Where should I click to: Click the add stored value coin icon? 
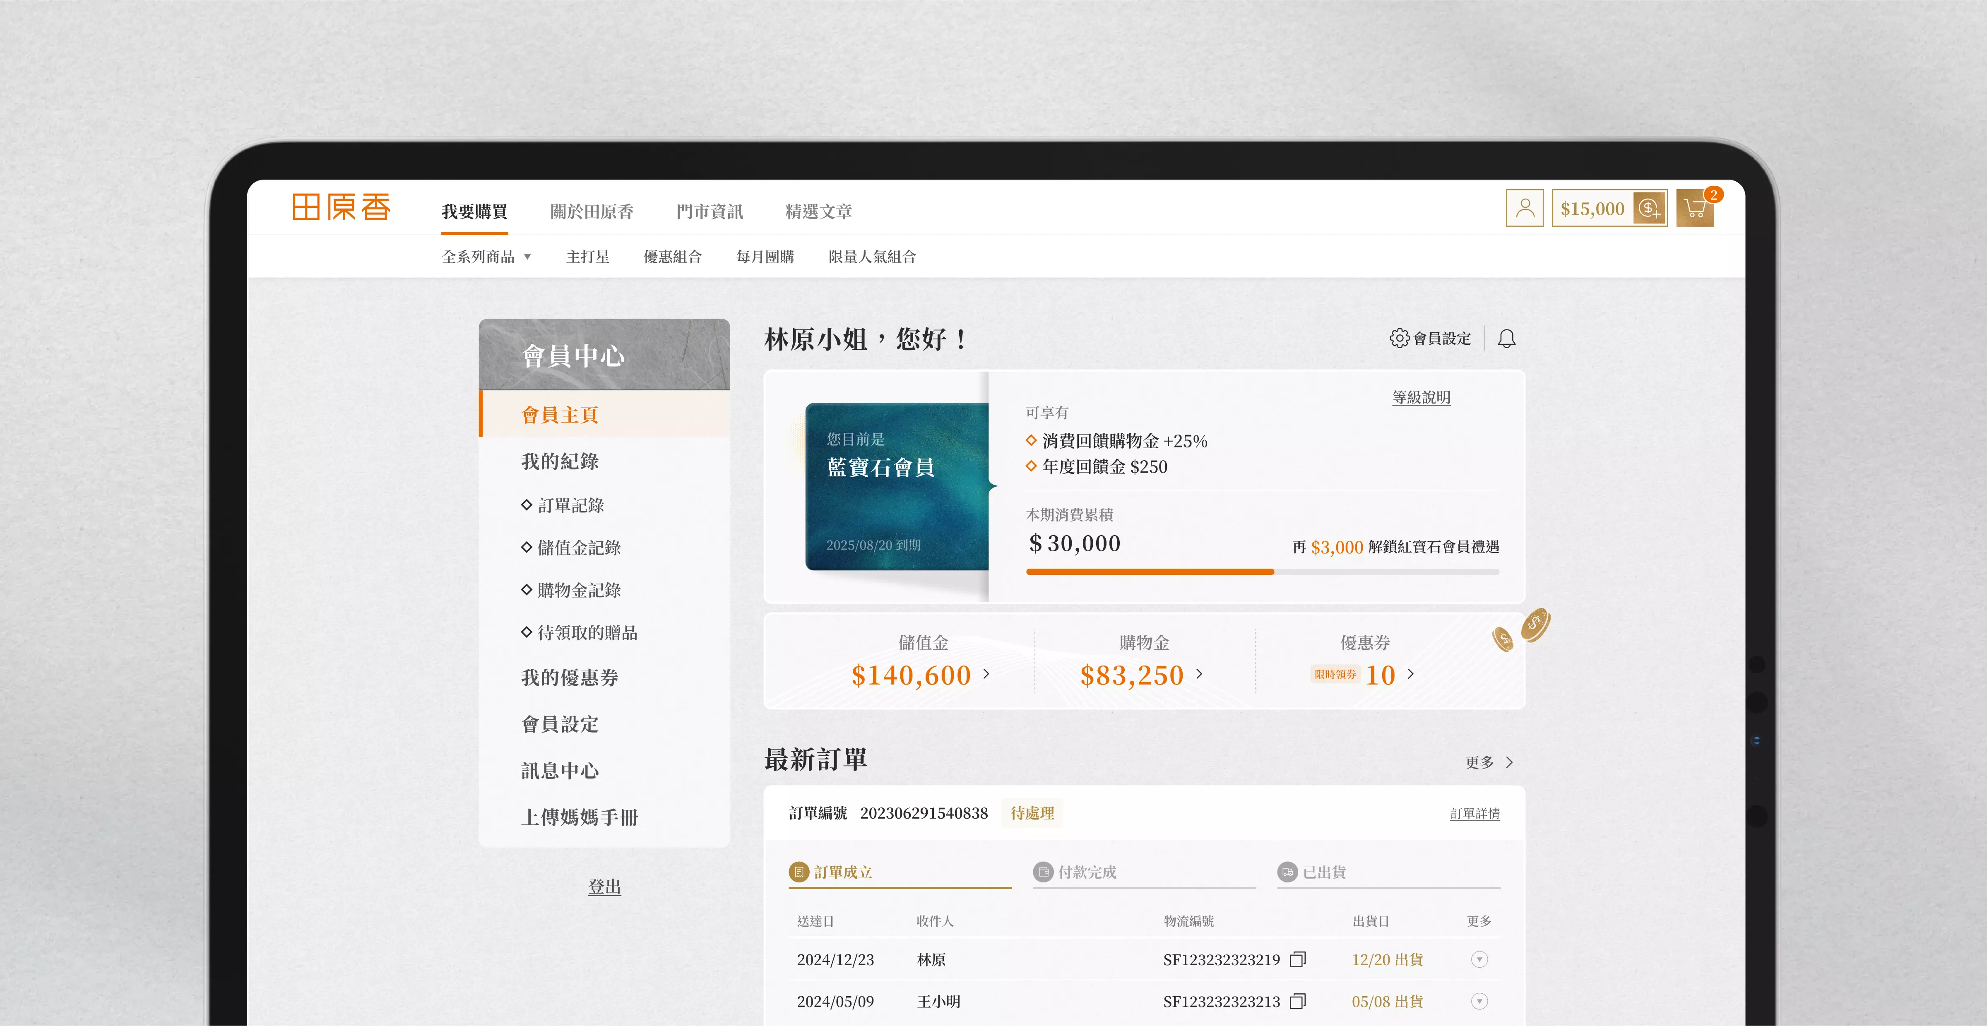click(x=1649, y=208)
